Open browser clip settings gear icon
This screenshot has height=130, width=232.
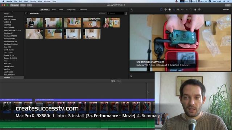pos(126,13)
